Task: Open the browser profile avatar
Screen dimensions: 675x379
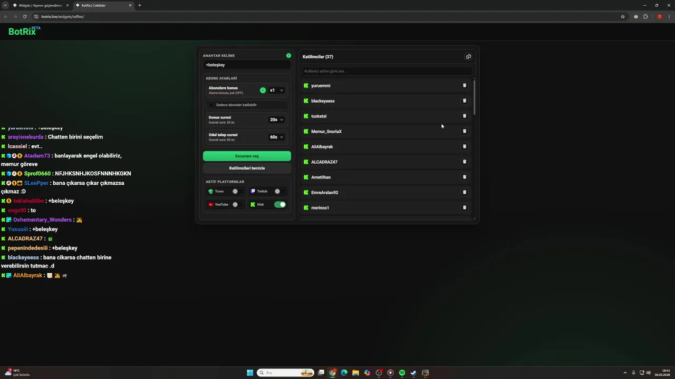Action: pyautogui.click(x=659, y=16)
